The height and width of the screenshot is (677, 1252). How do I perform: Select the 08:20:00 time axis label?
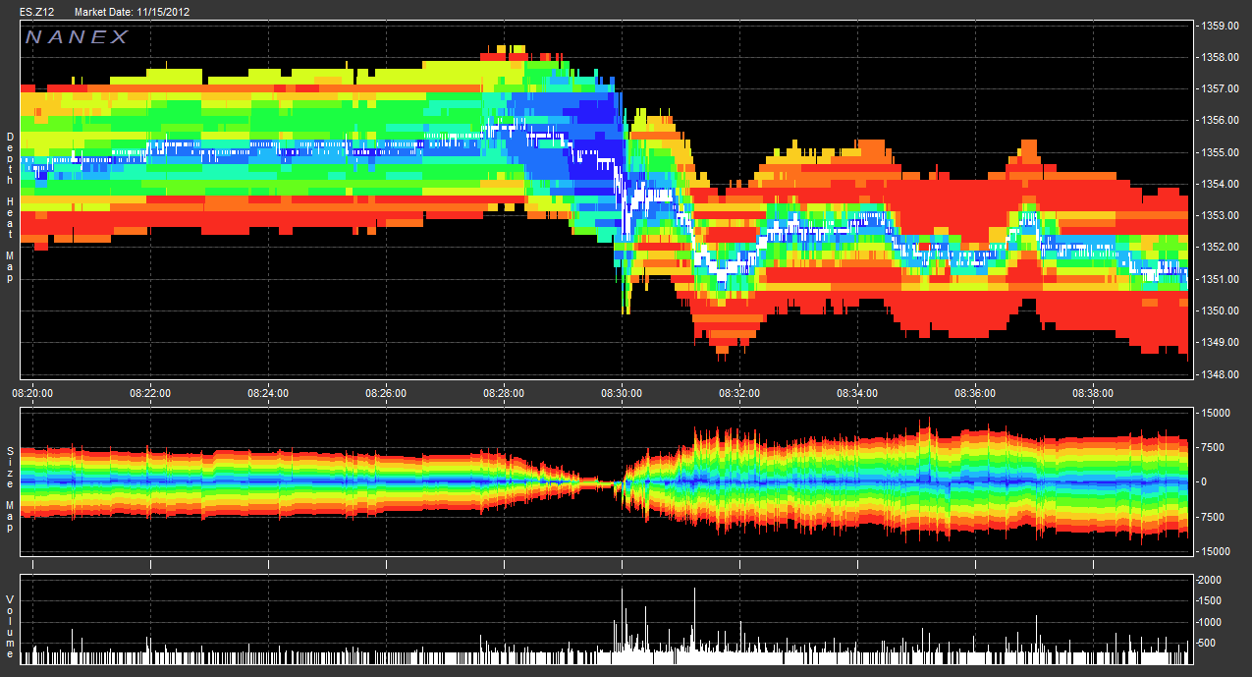pyautogui.click(x=32, y=392)
